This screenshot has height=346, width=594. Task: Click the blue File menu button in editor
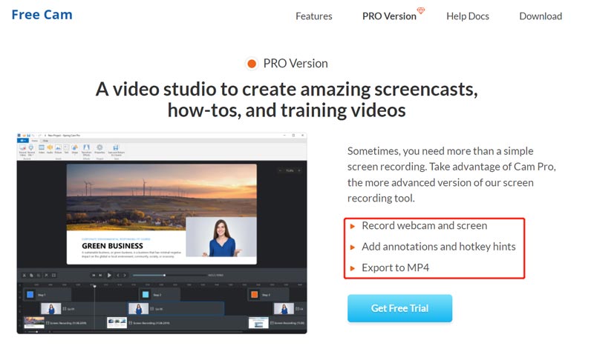[x=22, y=141]
